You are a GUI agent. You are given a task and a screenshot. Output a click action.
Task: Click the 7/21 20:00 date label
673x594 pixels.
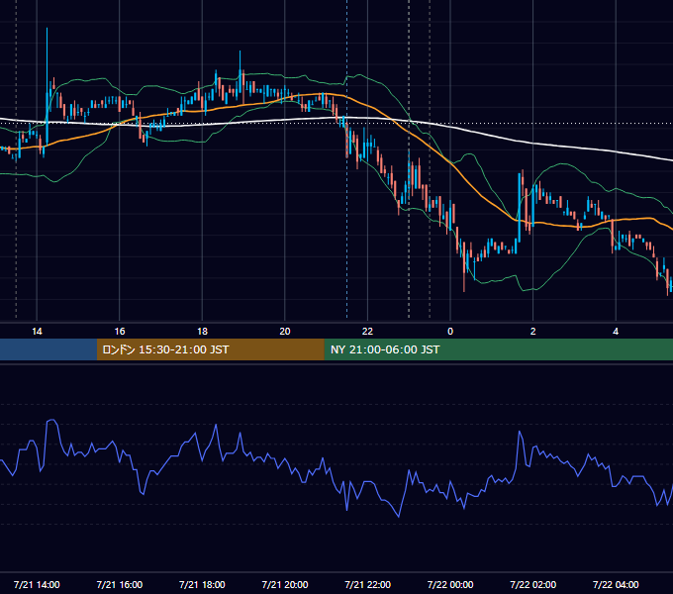tap(285, 584)
